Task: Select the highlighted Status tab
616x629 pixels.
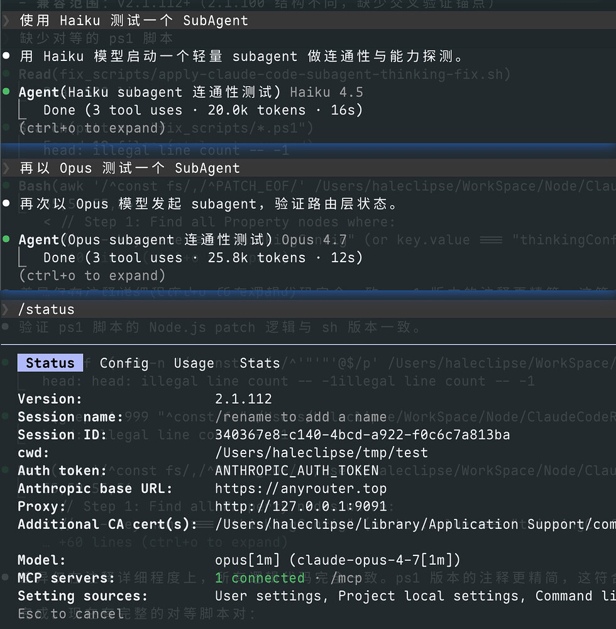Action: click(50, 363)
